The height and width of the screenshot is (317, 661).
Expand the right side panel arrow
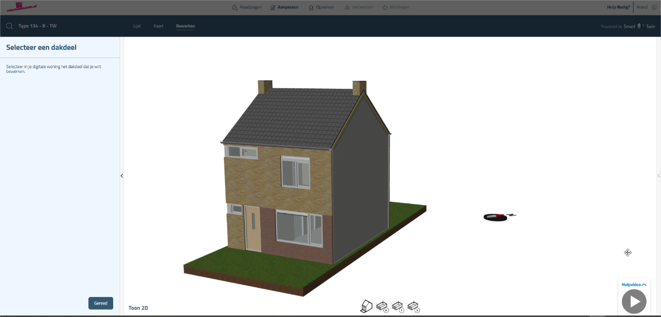click(x=658, y=176)
